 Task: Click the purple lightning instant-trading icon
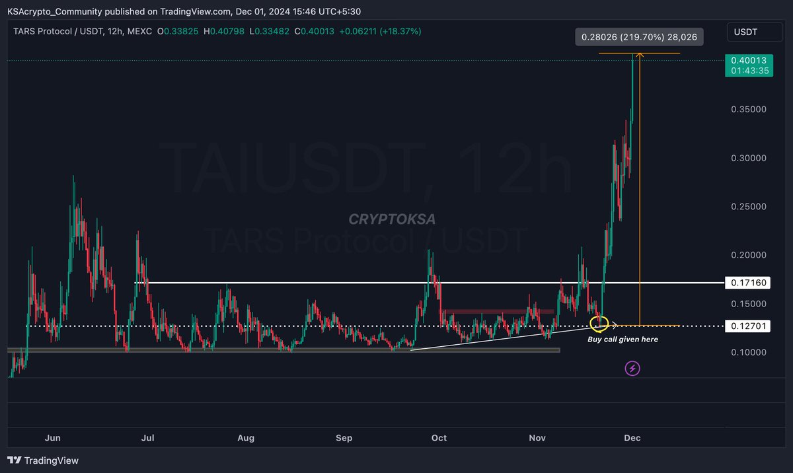click(x=632, y=368)
